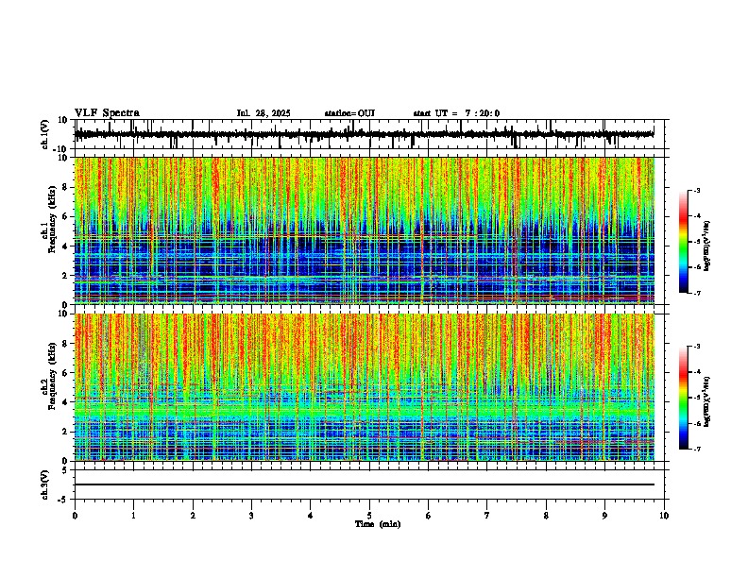748x578 pixels.
Task: Select the ch.2 color bar log(PSD) units label
Action: tap(707, 401)
